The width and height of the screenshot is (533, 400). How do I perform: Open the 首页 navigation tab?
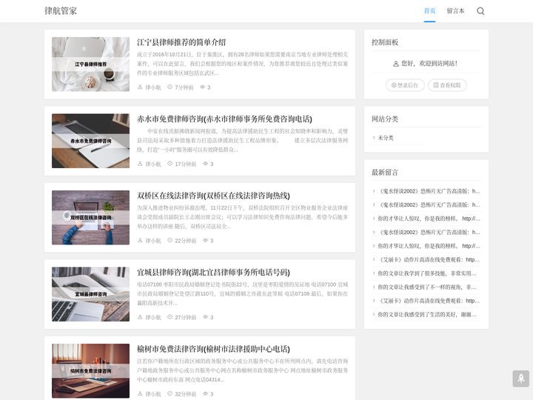[x=429, y=11]
